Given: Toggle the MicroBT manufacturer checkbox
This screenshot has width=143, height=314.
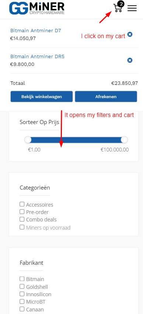Looking at the screenshot, I should [x=22, y=301].
